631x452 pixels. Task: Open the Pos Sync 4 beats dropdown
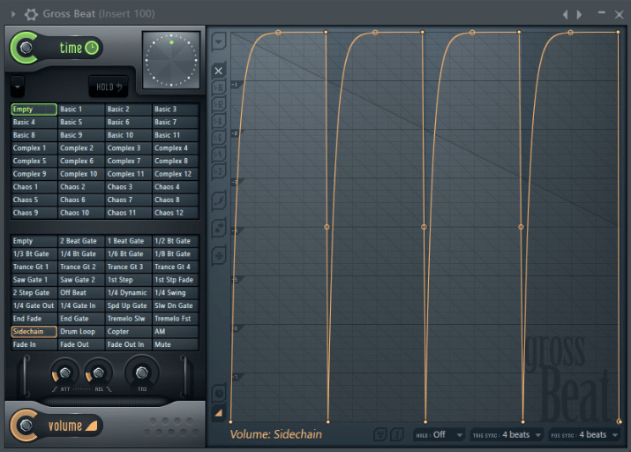pos(584,434)
